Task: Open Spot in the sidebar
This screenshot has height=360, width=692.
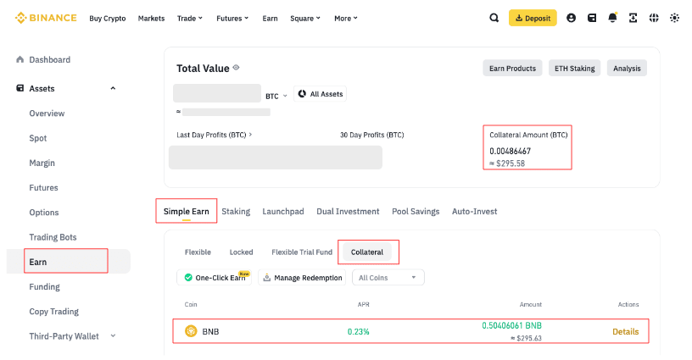Action: tap(38, 138)
